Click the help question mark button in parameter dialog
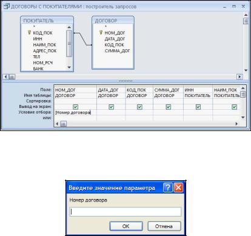 point(168,187)
